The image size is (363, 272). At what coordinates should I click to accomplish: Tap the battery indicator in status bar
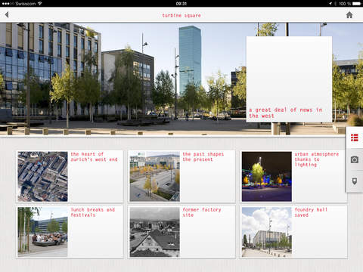coord(357,4)
